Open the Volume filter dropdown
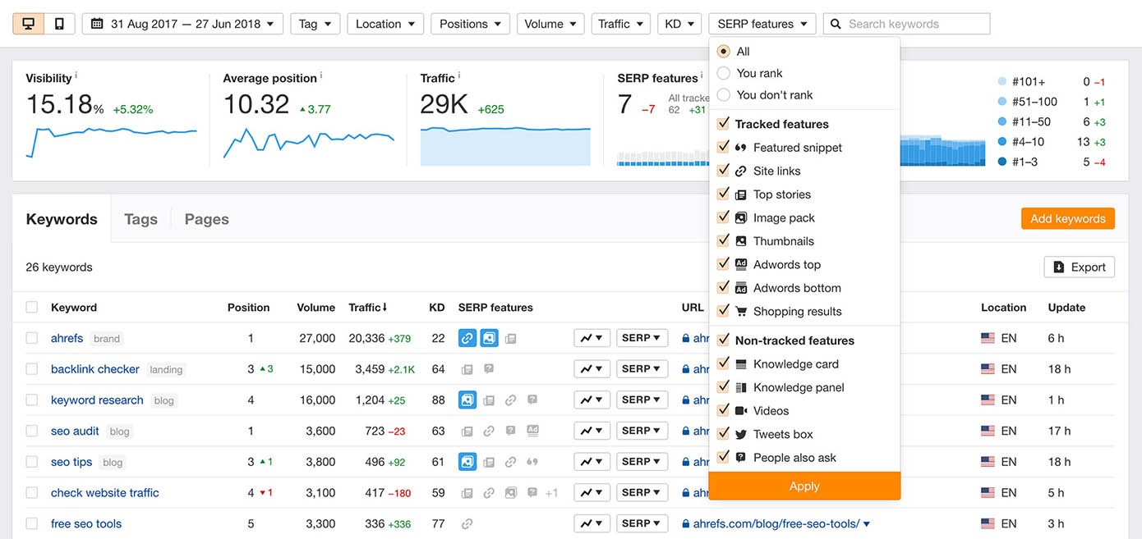 [x=550, y=23]
